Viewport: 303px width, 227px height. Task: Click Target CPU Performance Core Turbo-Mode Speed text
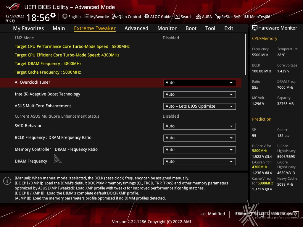tap(72, 46)
